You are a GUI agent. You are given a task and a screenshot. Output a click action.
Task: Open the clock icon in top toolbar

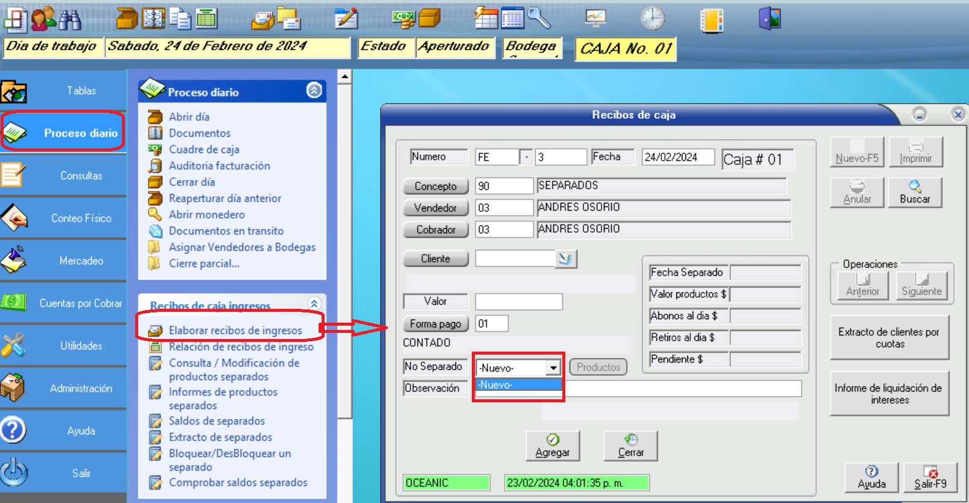tap(652, 19)
